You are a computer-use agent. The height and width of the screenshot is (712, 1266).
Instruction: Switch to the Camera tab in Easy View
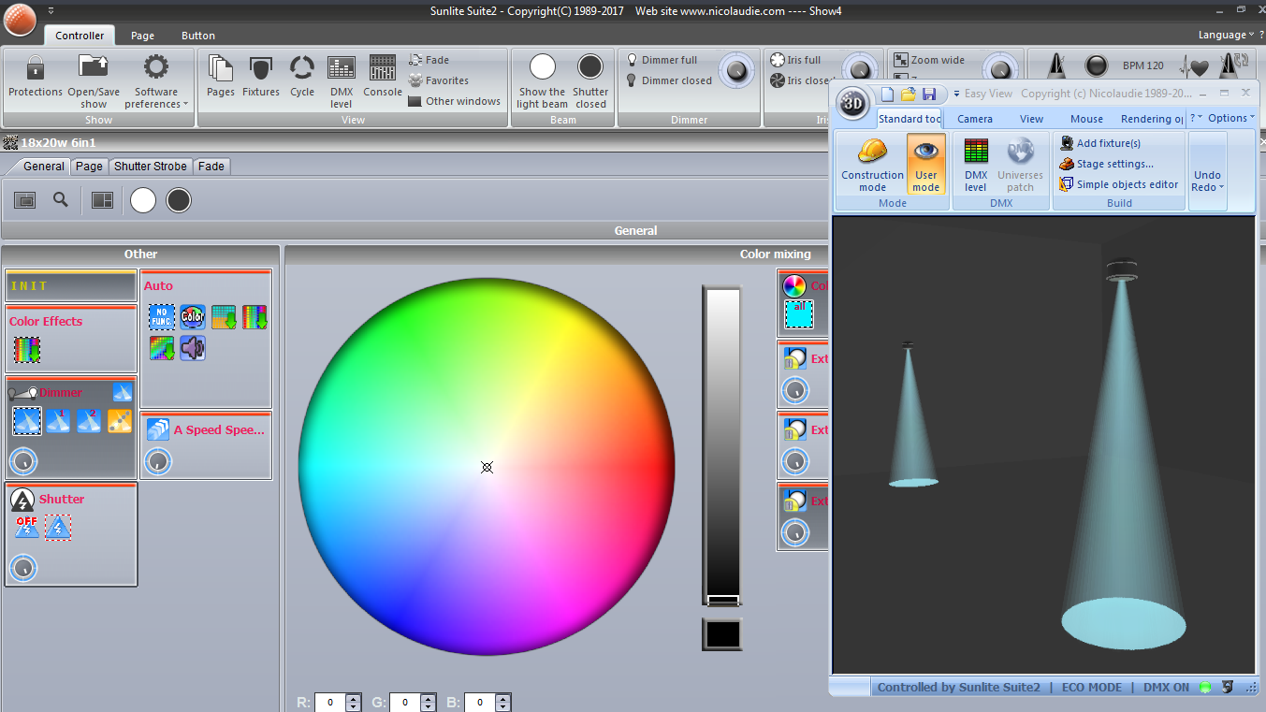click(975, 119)
